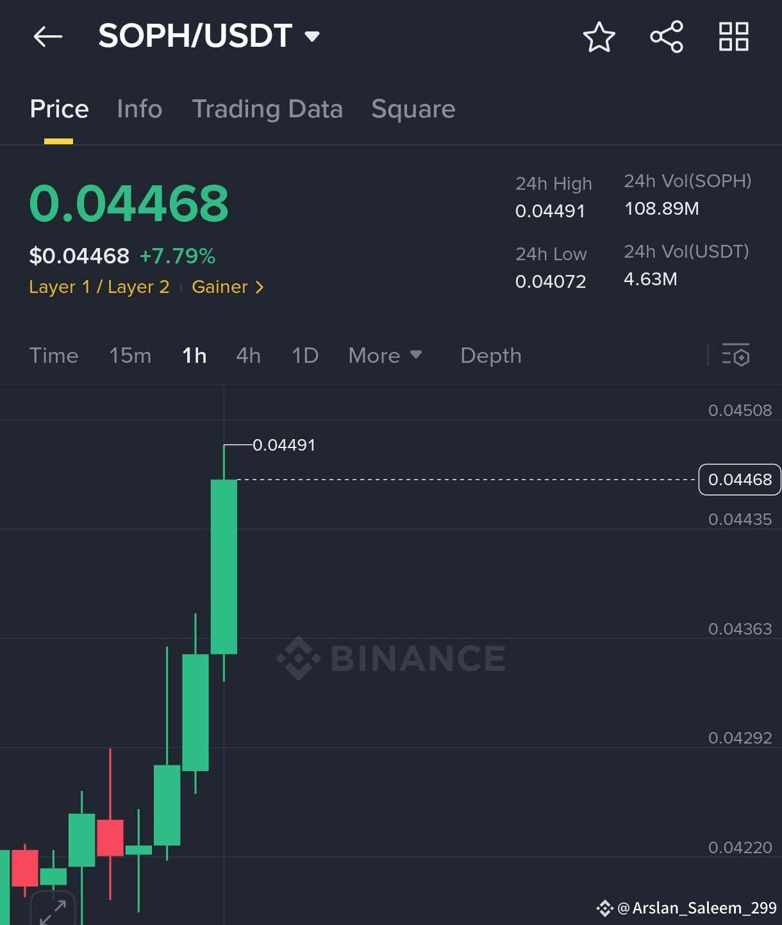Tap the 0.04508 axis price label
Screen dimensions: 782x925
click(x=740, y=410)
